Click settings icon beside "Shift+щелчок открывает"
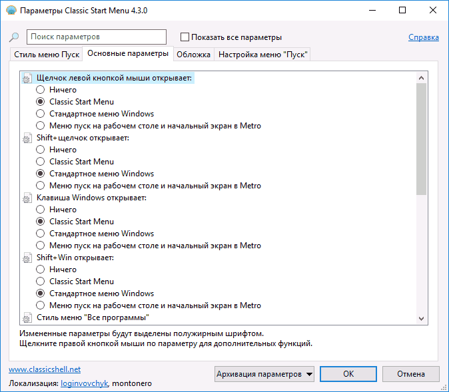The width and height of the screenshot is (449, 392). point(27,138)
